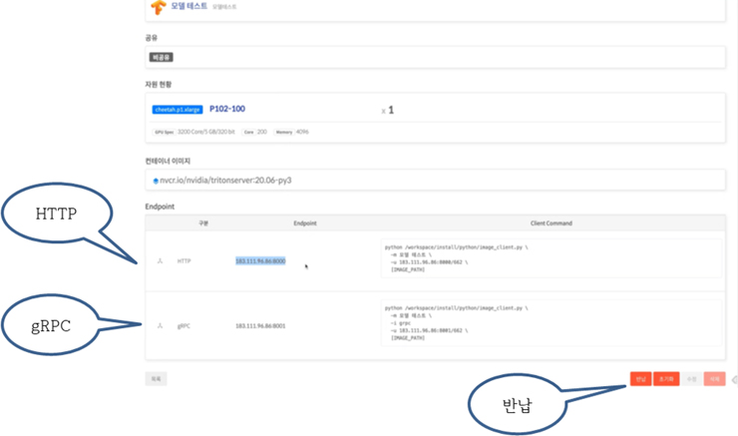This screenshot has height=436, width=738.
Task: Click the 삭제 delete button
Action: (x=714, y=379)
